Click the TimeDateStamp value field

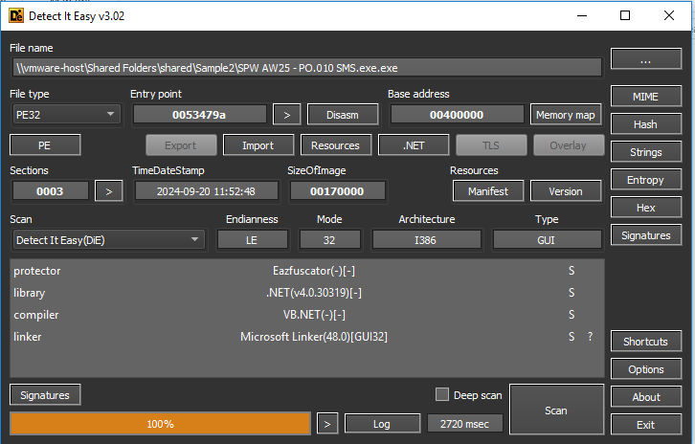(x=206, y=191)
